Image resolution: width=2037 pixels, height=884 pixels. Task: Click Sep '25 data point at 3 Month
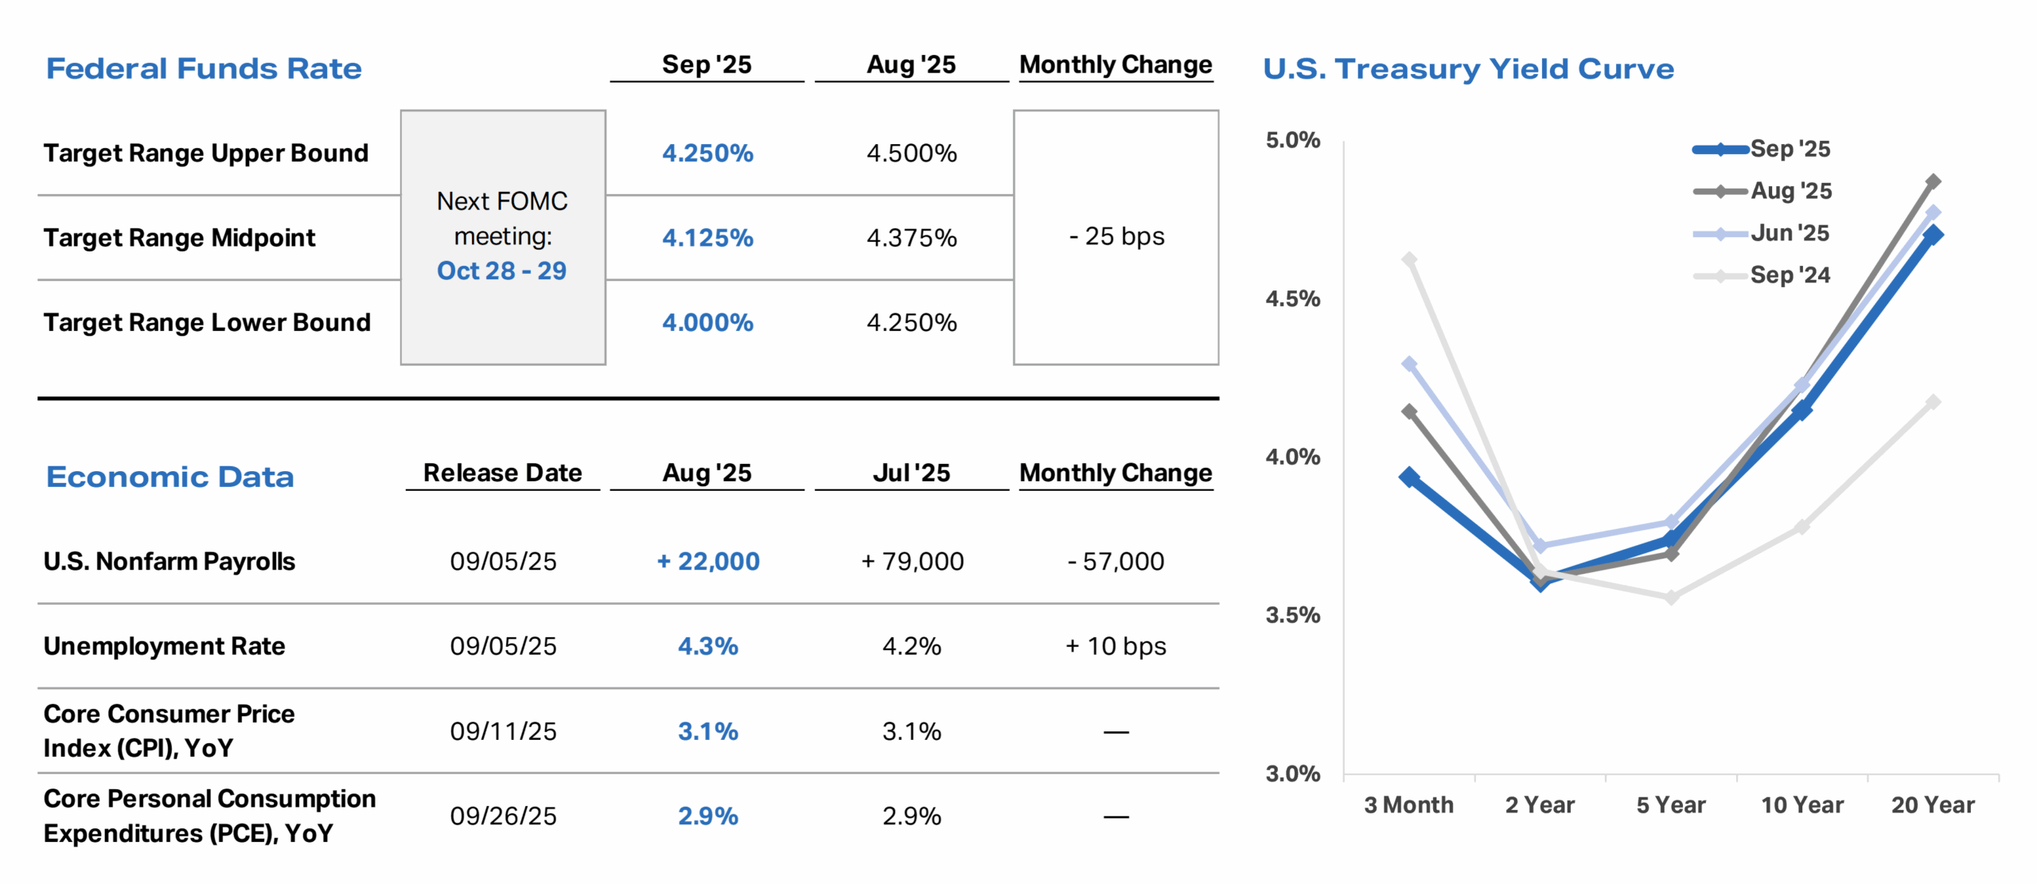tap(1409, 477)
